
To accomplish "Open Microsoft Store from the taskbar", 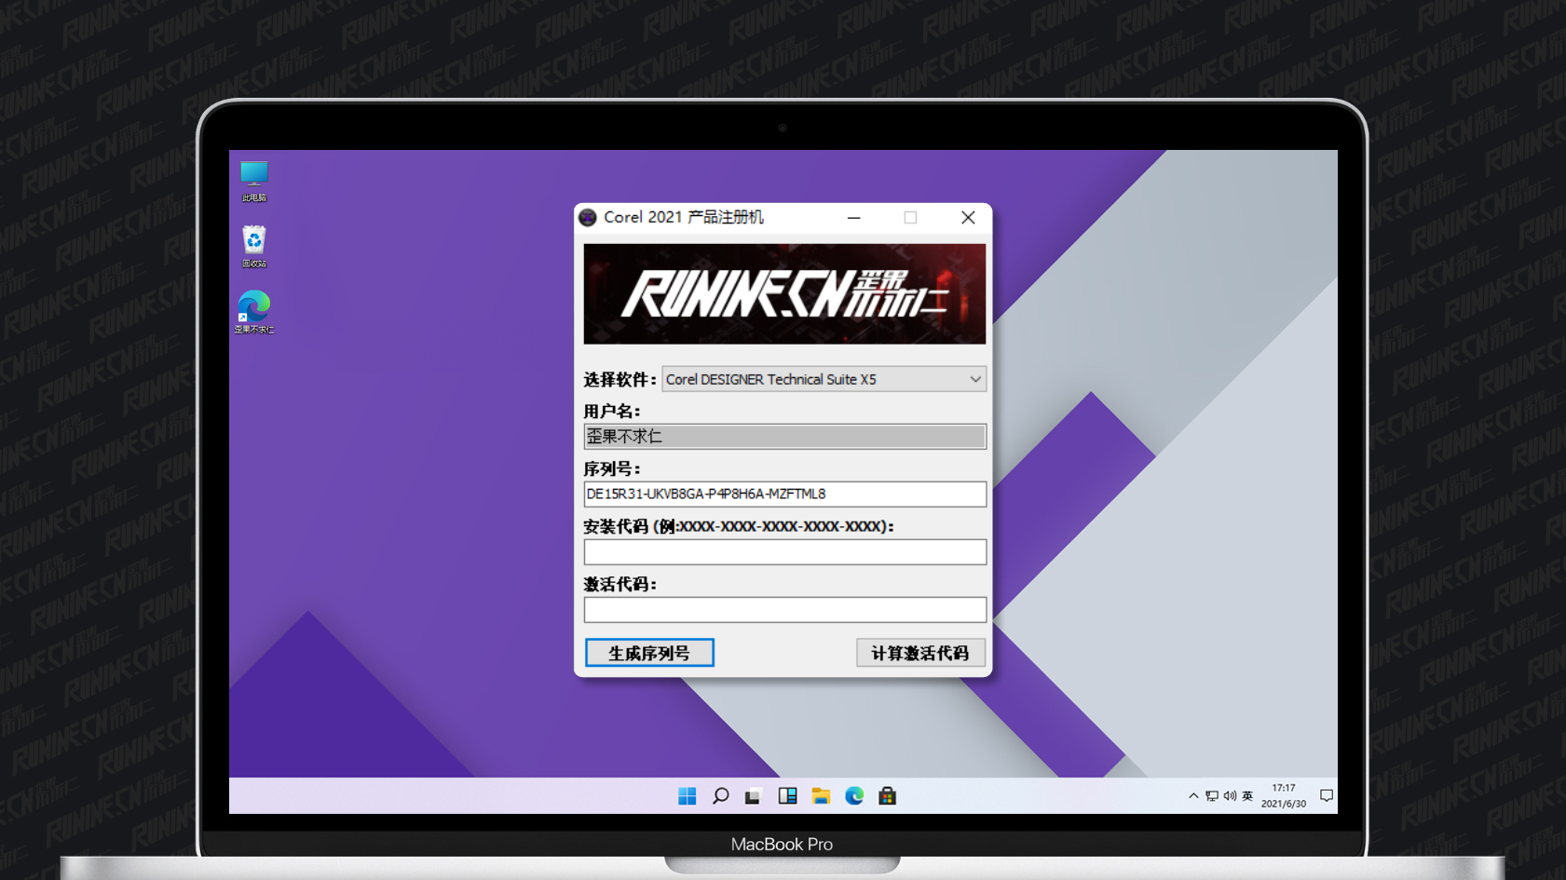I will coord(887,796).
